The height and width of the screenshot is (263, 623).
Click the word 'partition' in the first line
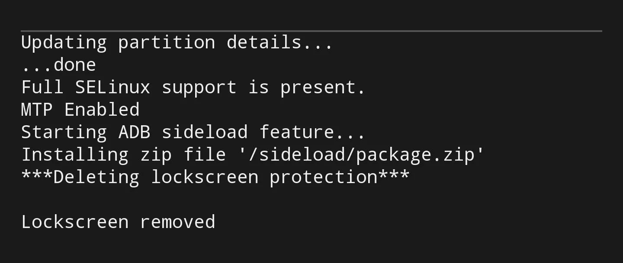coord(167,43)
